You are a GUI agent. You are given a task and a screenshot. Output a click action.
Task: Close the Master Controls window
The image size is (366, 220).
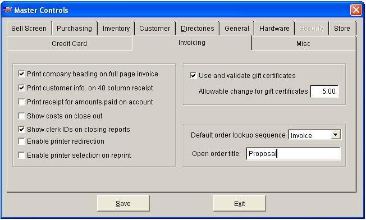coord(356,10)
